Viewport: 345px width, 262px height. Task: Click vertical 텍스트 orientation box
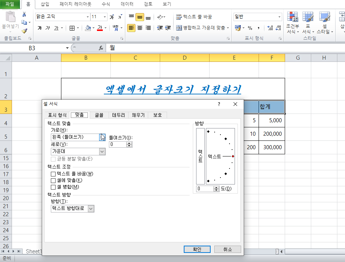click(200, 156)
